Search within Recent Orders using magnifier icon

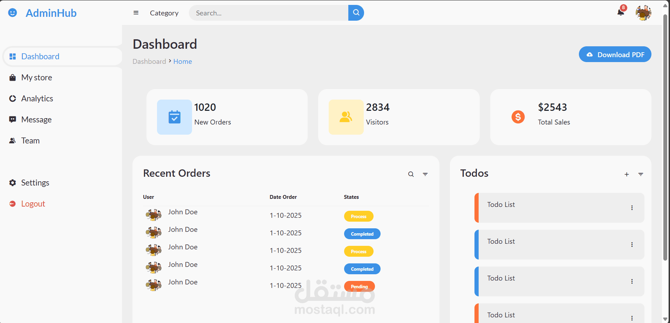pos(411,174)
